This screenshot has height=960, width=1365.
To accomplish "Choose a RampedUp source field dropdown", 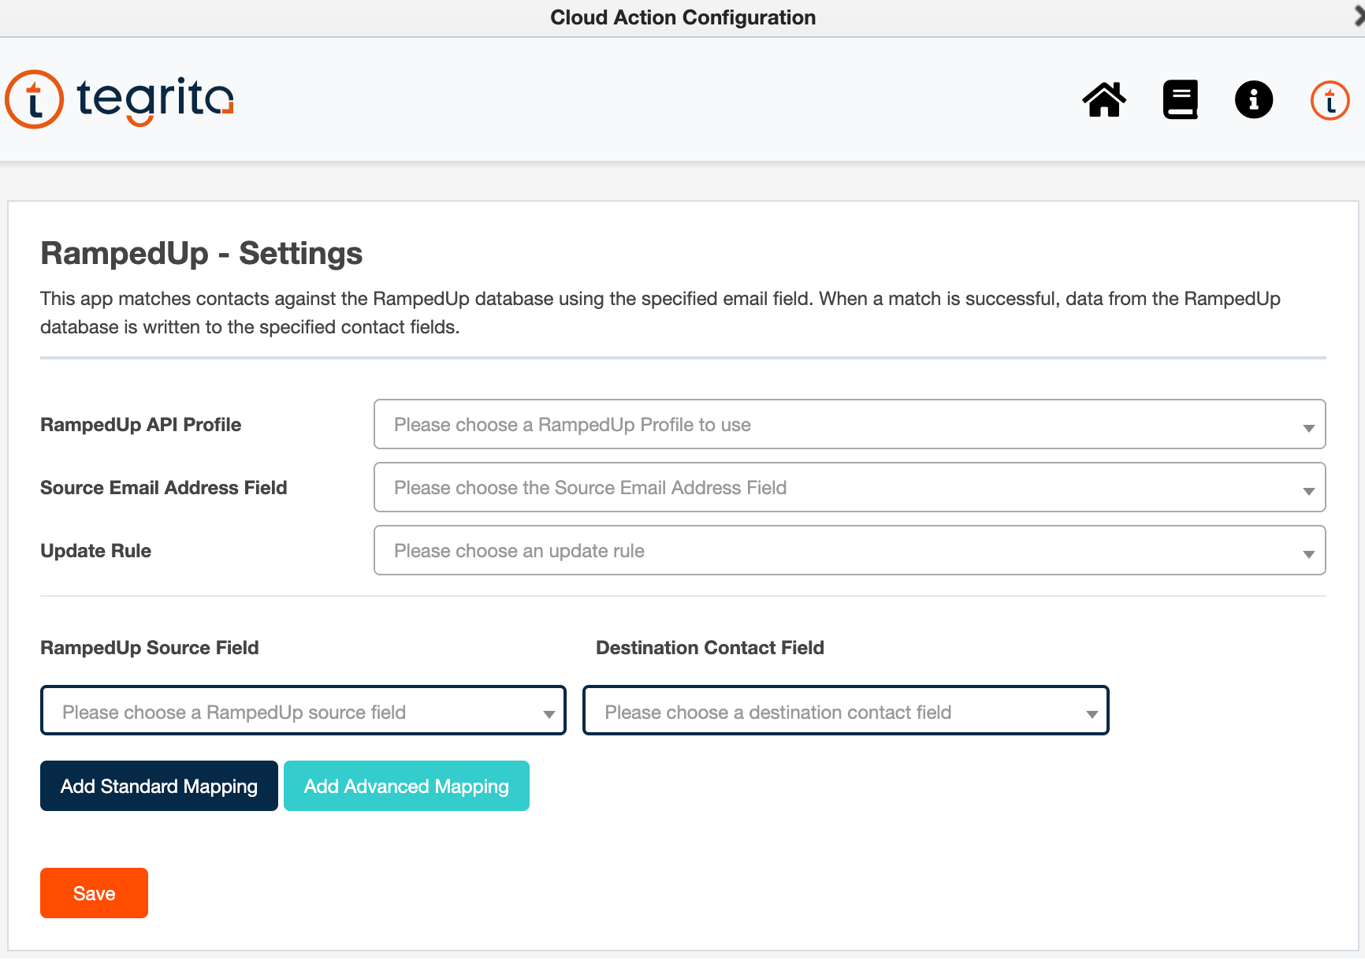I will pyautogui.click(x=303, y=711).
